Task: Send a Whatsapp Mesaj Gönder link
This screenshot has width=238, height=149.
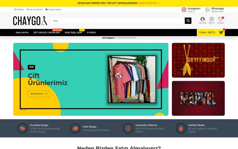Action: [x=218, y=11]
